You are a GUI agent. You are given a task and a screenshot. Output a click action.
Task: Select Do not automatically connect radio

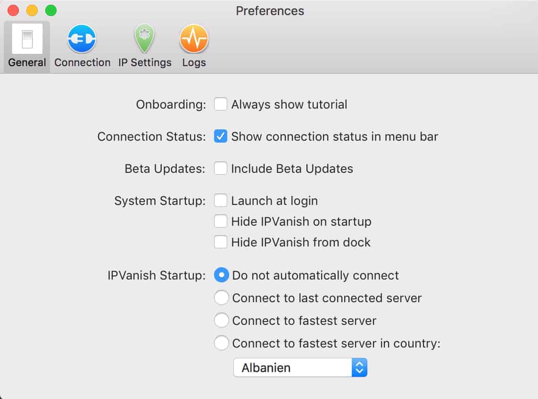pyautogui.click(x=221, y=275)
